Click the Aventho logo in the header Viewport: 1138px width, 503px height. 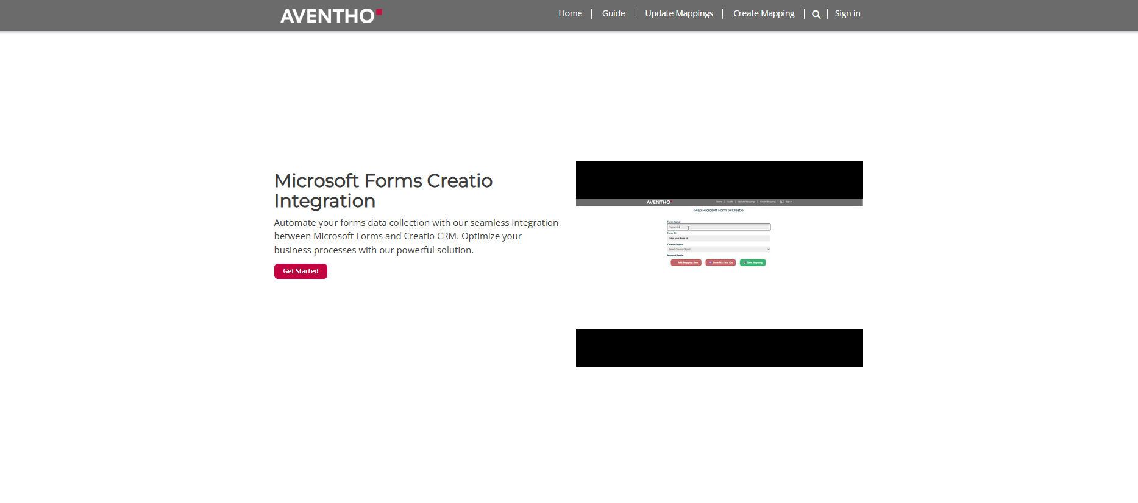coord(331,15)
